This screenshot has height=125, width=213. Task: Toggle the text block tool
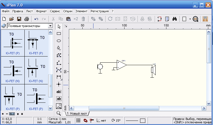[59, 99]
